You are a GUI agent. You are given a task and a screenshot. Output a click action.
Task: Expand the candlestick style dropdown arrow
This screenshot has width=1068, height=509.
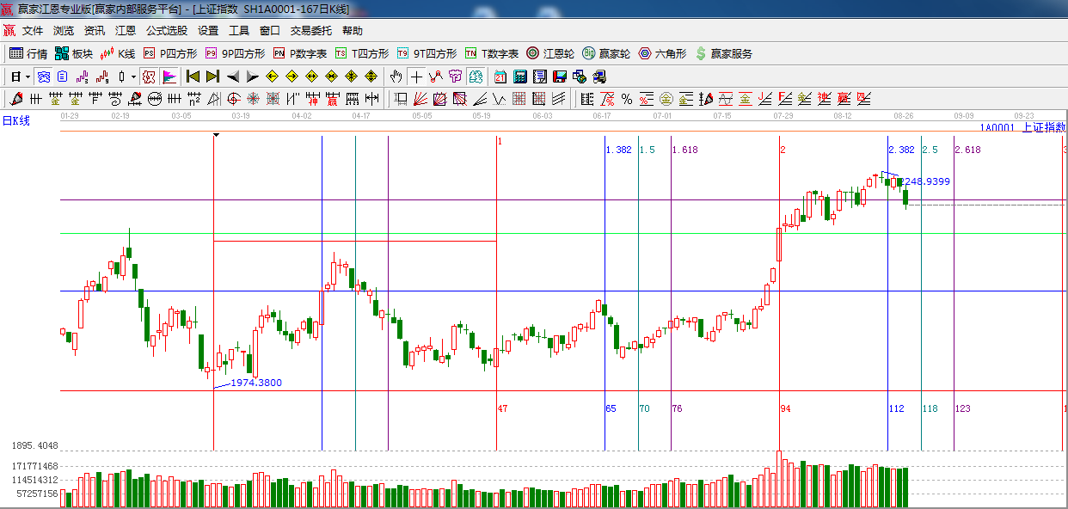tap(133, 77)
